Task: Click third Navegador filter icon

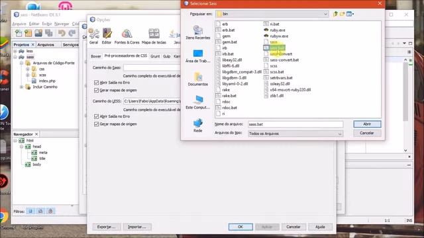Action: (50, 211)
